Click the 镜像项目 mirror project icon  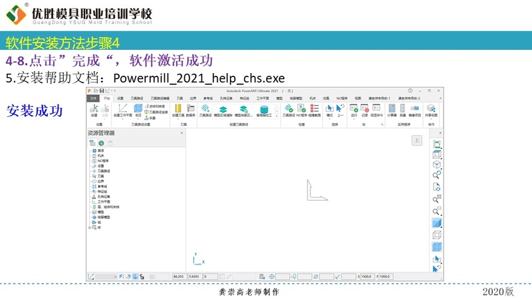point(414,110)
